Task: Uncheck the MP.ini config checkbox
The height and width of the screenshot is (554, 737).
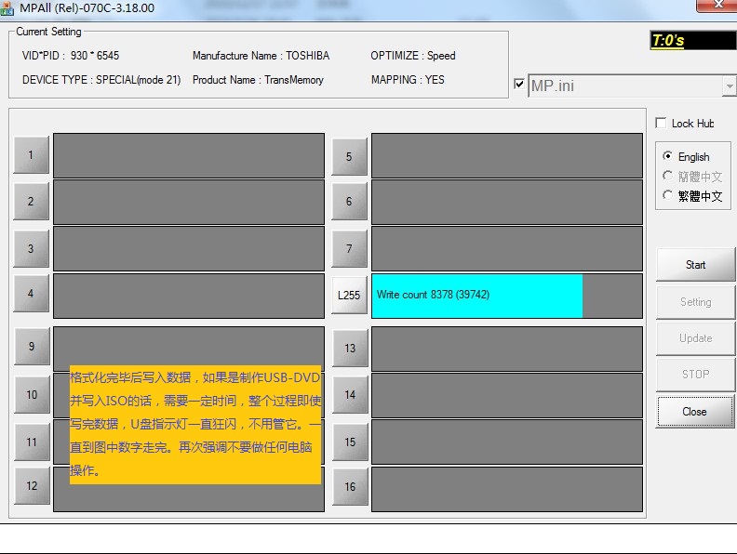Action: pyautogui.click(x=519, y=85)
